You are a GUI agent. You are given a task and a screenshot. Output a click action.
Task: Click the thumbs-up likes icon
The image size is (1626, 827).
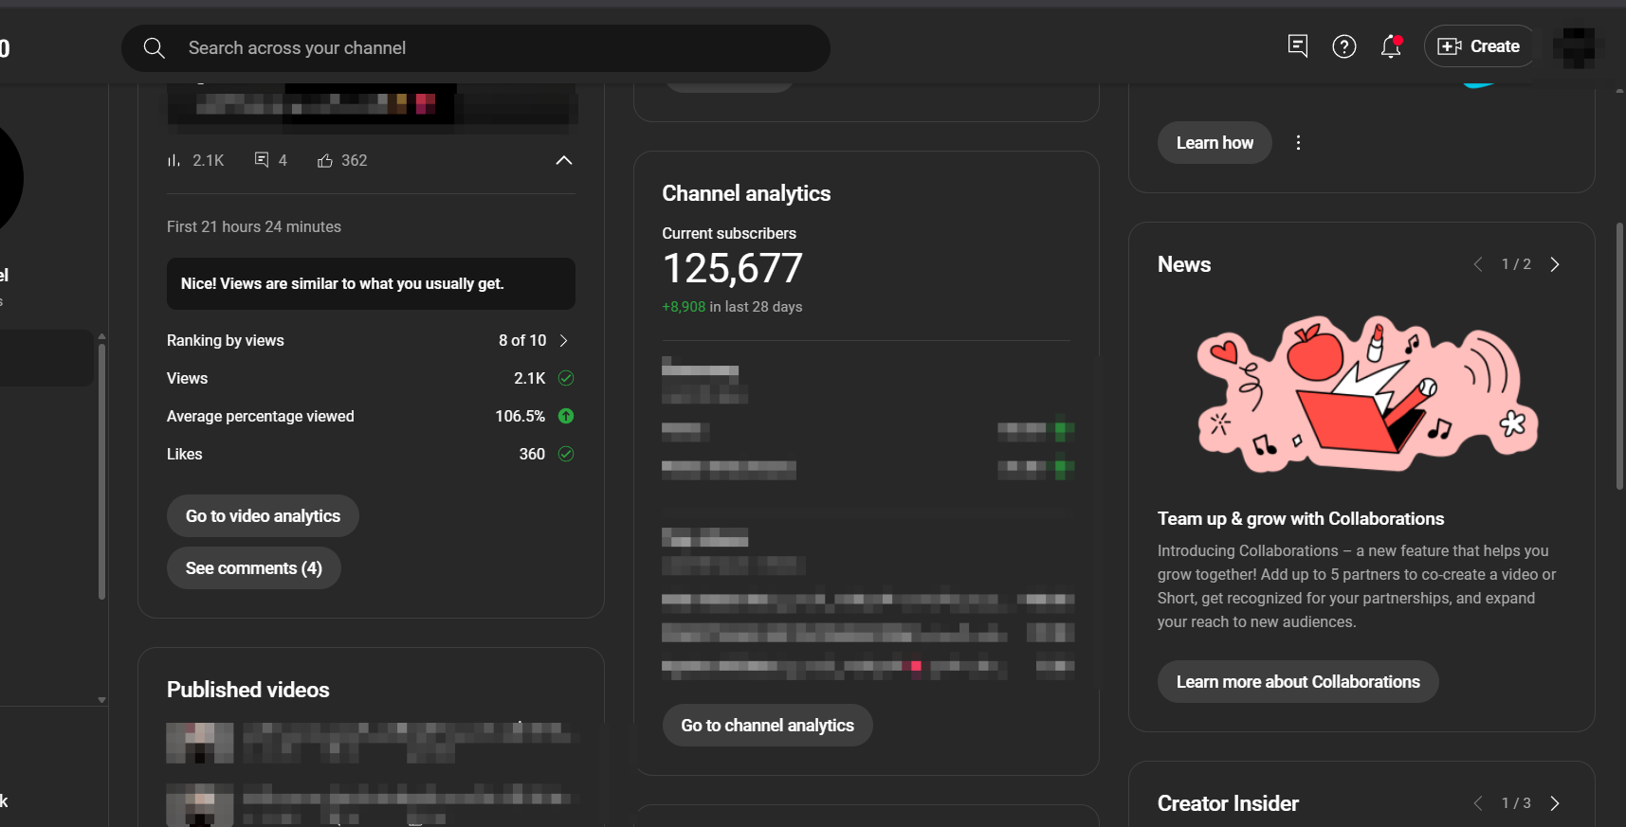click(325, 161)
